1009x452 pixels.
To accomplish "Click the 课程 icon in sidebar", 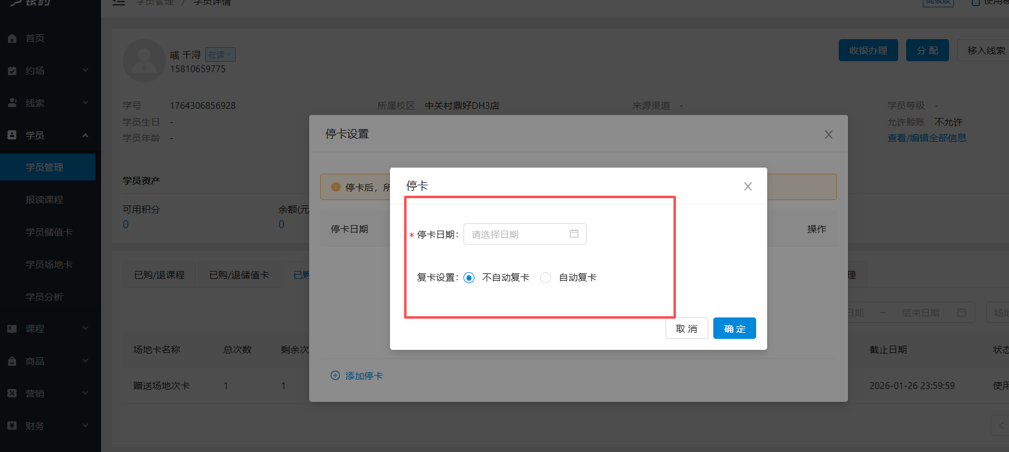I will point(12,328).
